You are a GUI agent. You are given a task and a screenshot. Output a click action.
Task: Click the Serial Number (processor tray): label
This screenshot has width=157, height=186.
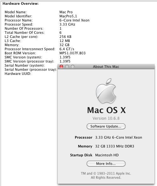(x=31, y=69)
